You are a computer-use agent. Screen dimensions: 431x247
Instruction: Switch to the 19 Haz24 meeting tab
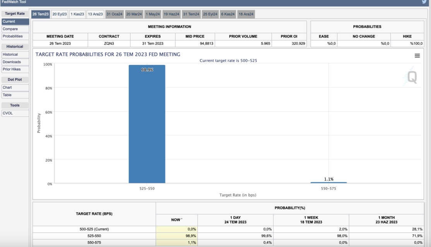tap(171, 14)
